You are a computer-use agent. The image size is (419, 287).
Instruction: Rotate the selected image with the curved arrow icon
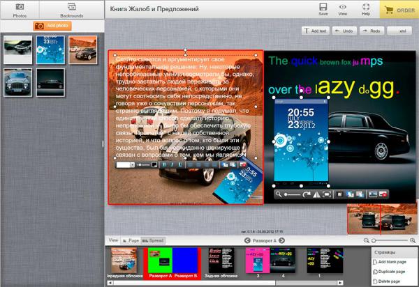pos(307,194)
